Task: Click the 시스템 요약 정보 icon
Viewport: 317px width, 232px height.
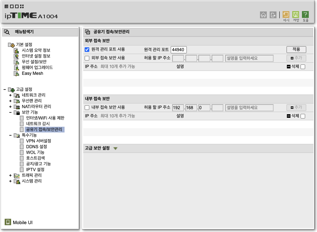Action: (16, 50)
